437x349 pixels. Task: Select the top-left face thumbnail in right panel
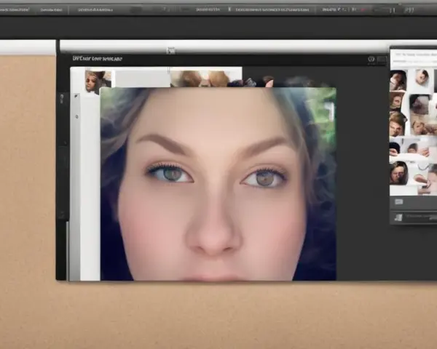(x=398, y=81)
